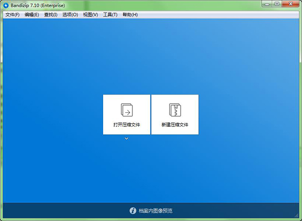
Task: Maximize the Bandizip window
Action: [x=277, y=4]
